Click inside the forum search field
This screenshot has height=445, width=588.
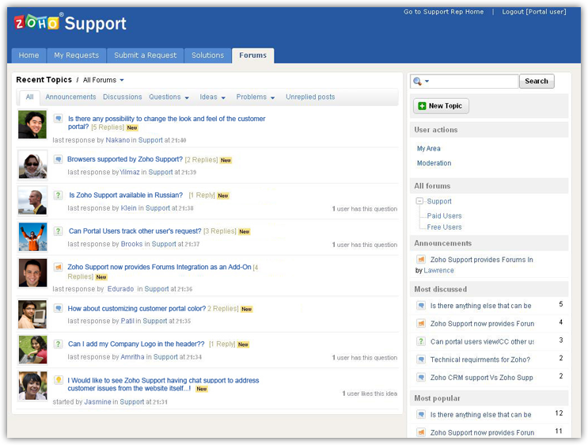(475, 82)
